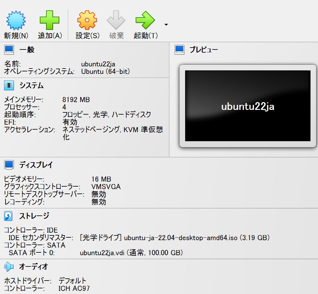Click the コントローラー: IDE row
Screen dimensions: 318x294
coord(31,230)
